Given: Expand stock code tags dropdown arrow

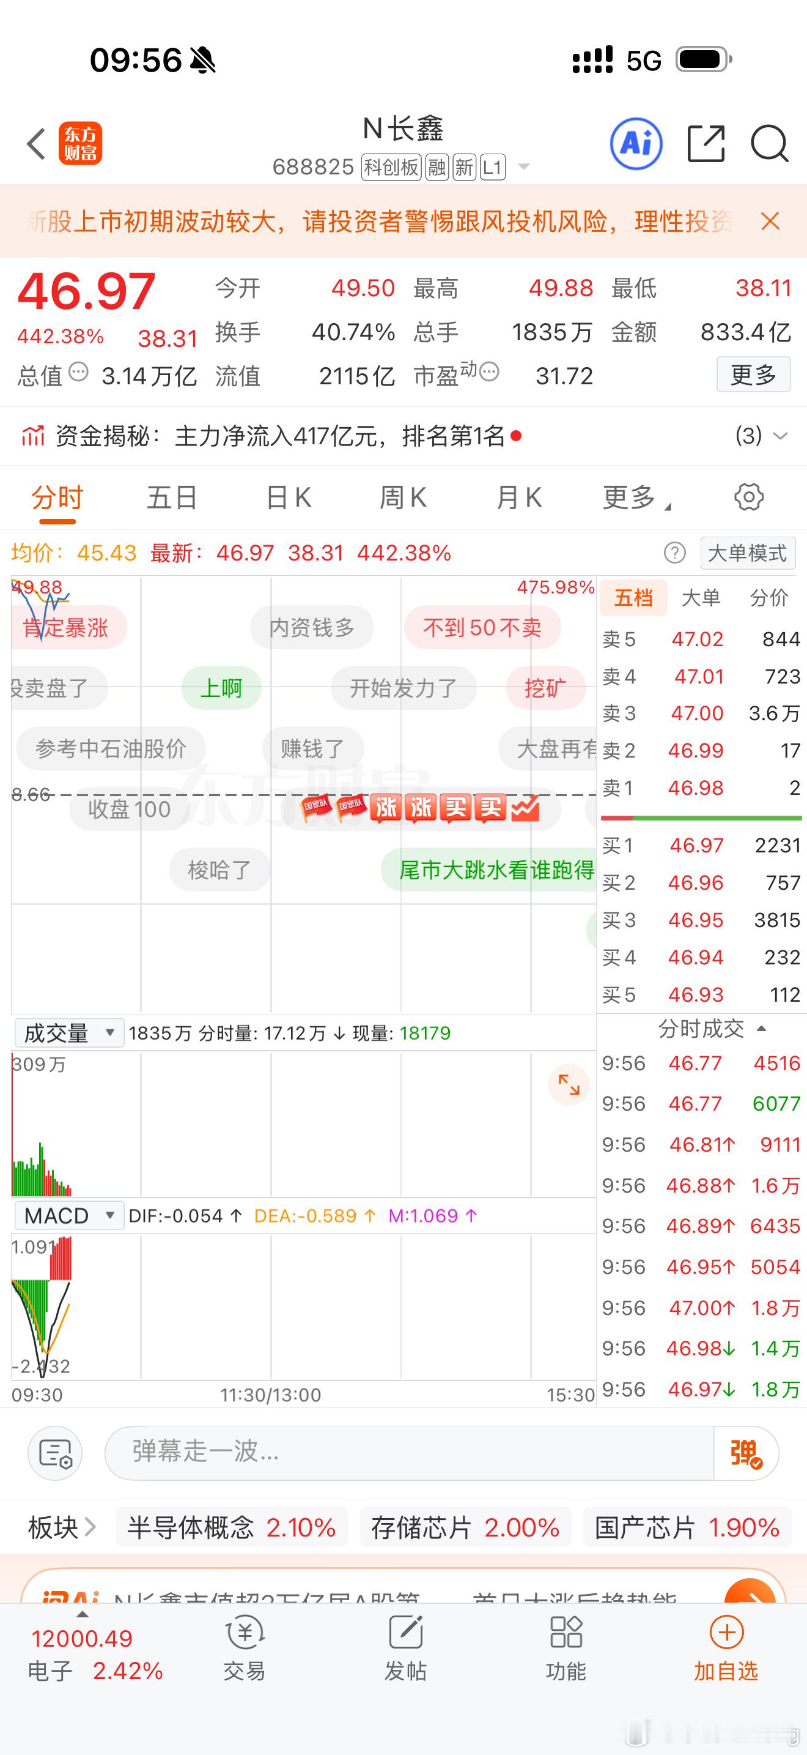Looking at the screenshot, I should pos(523,166).
